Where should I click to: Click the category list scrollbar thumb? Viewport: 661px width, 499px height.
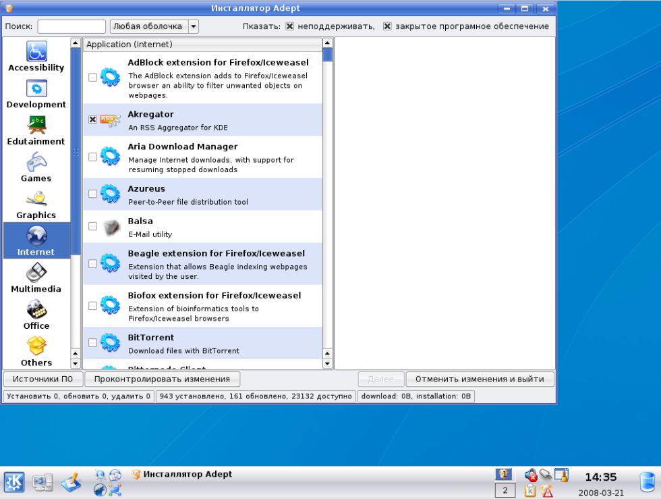76,151
